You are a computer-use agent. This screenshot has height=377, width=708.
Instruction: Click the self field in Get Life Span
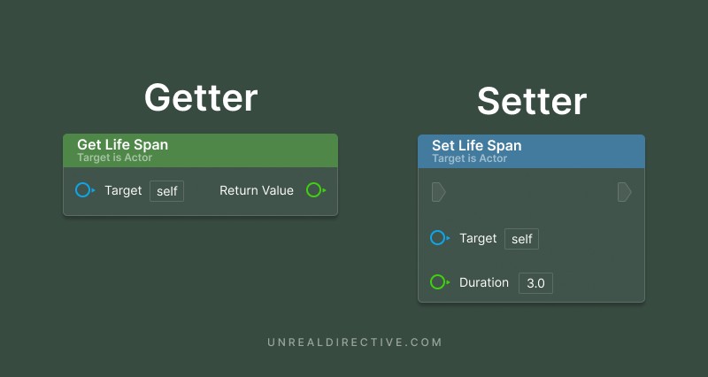pos(166,191)
